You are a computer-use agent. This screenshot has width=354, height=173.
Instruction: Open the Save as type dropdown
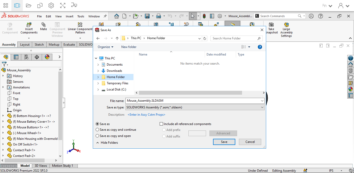point(262,107)
